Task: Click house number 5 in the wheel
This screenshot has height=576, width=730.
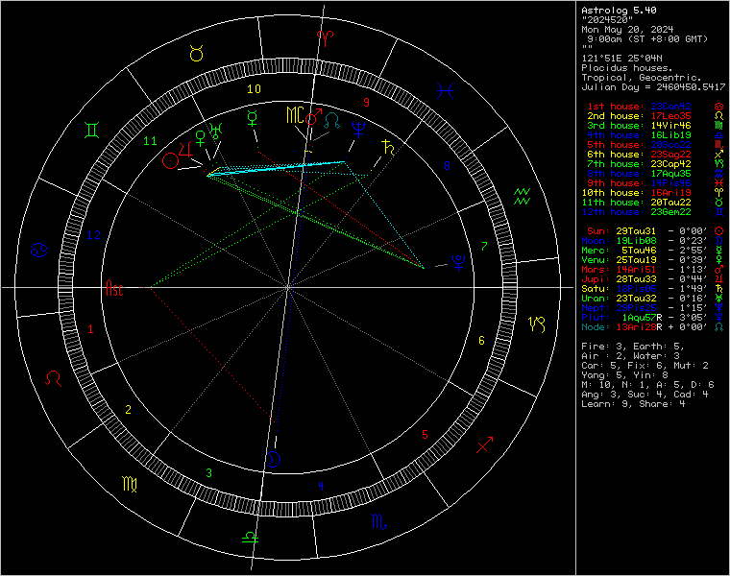Action: point(425,435)
